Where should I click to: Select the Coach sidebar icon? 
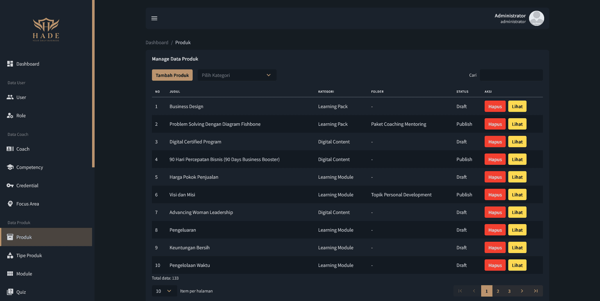10,149
